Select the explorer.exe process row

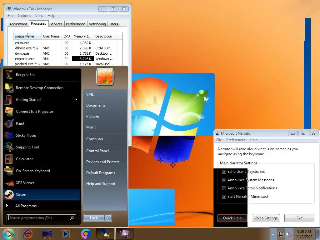65,59
